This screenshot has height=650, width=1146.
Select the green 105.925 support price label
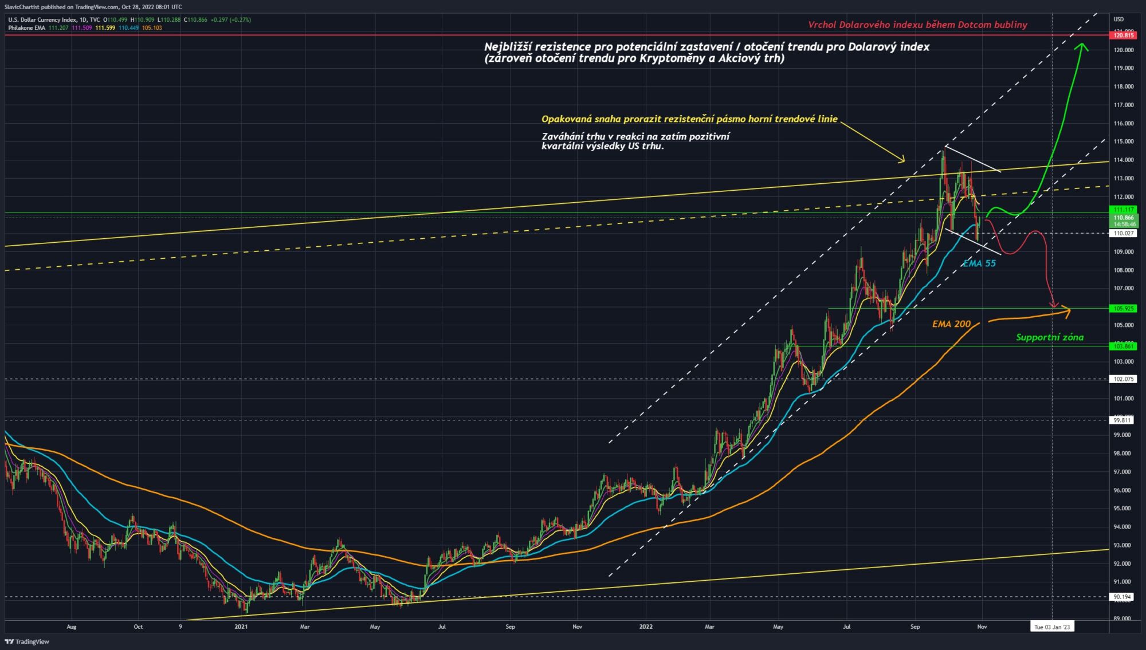(1123, 309)
